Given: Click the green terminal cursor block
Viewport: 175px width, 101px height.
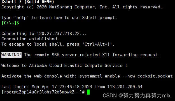Looking at the screenshot, I should pos(88,92).
